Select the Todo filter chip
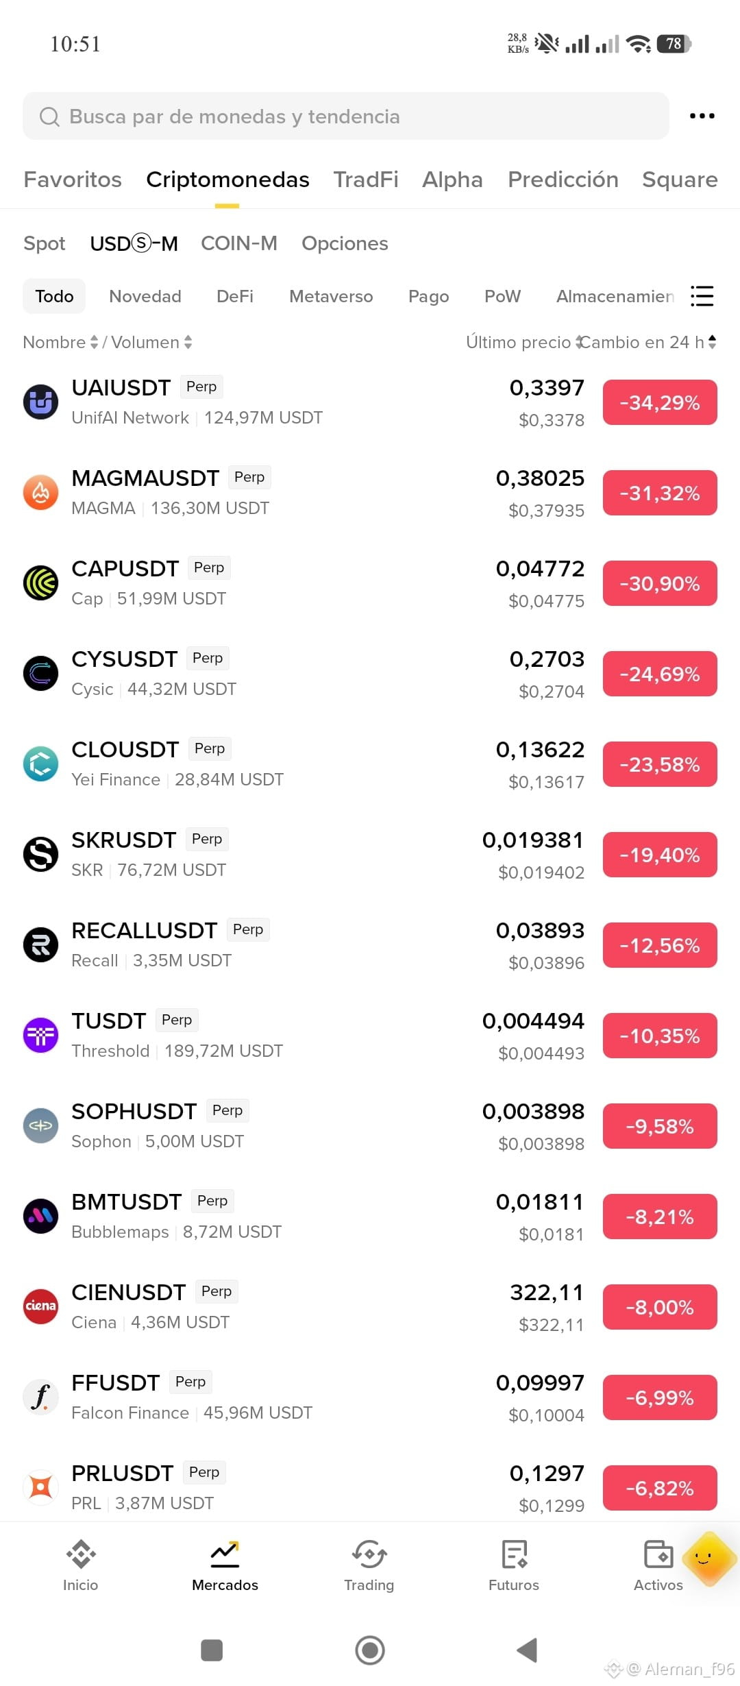Image resolution: width=740 pixels, height=1686 pixels. click(54, 296)
